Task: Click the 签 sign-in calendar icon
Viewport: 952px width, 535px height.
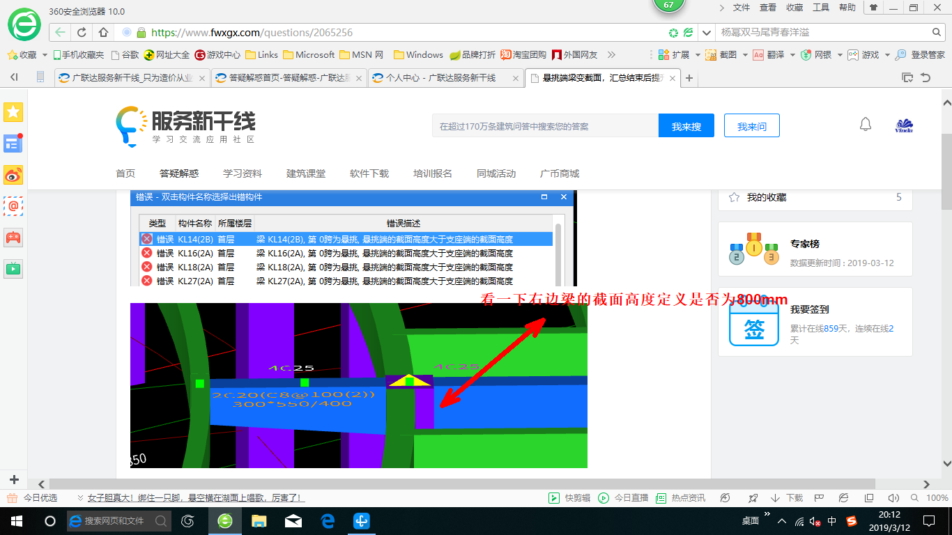Action: tap(753, 322)
